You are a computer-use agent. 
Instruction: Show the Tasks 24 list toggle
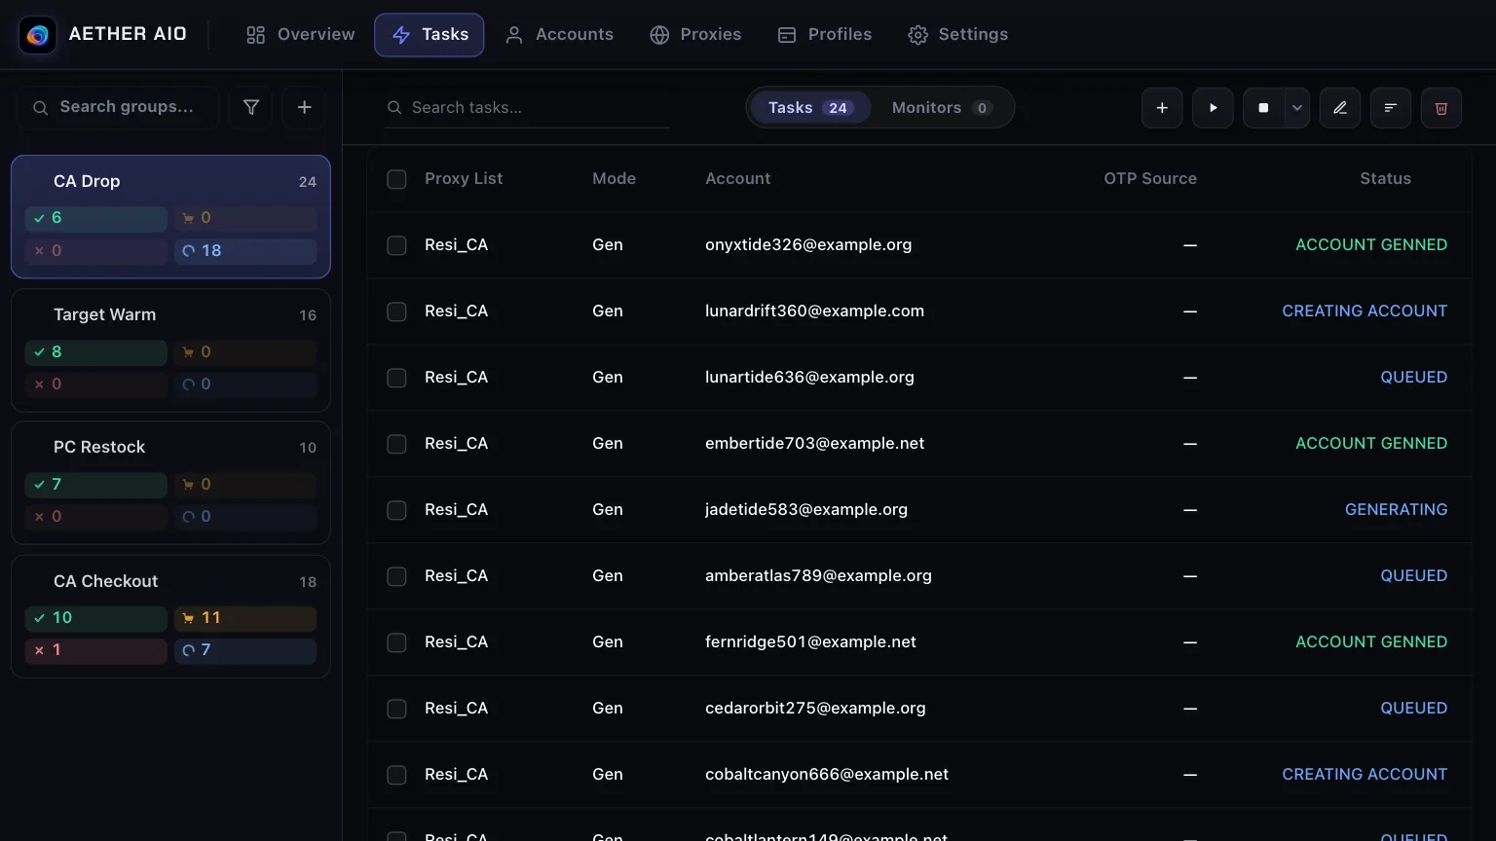click(810, 108)
